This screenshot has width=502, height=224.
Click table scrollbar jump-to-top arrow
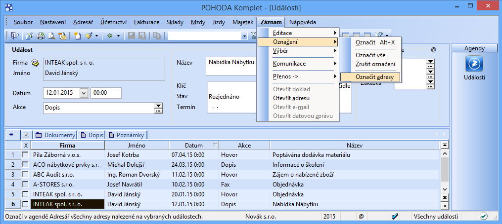tap(444, 146)
